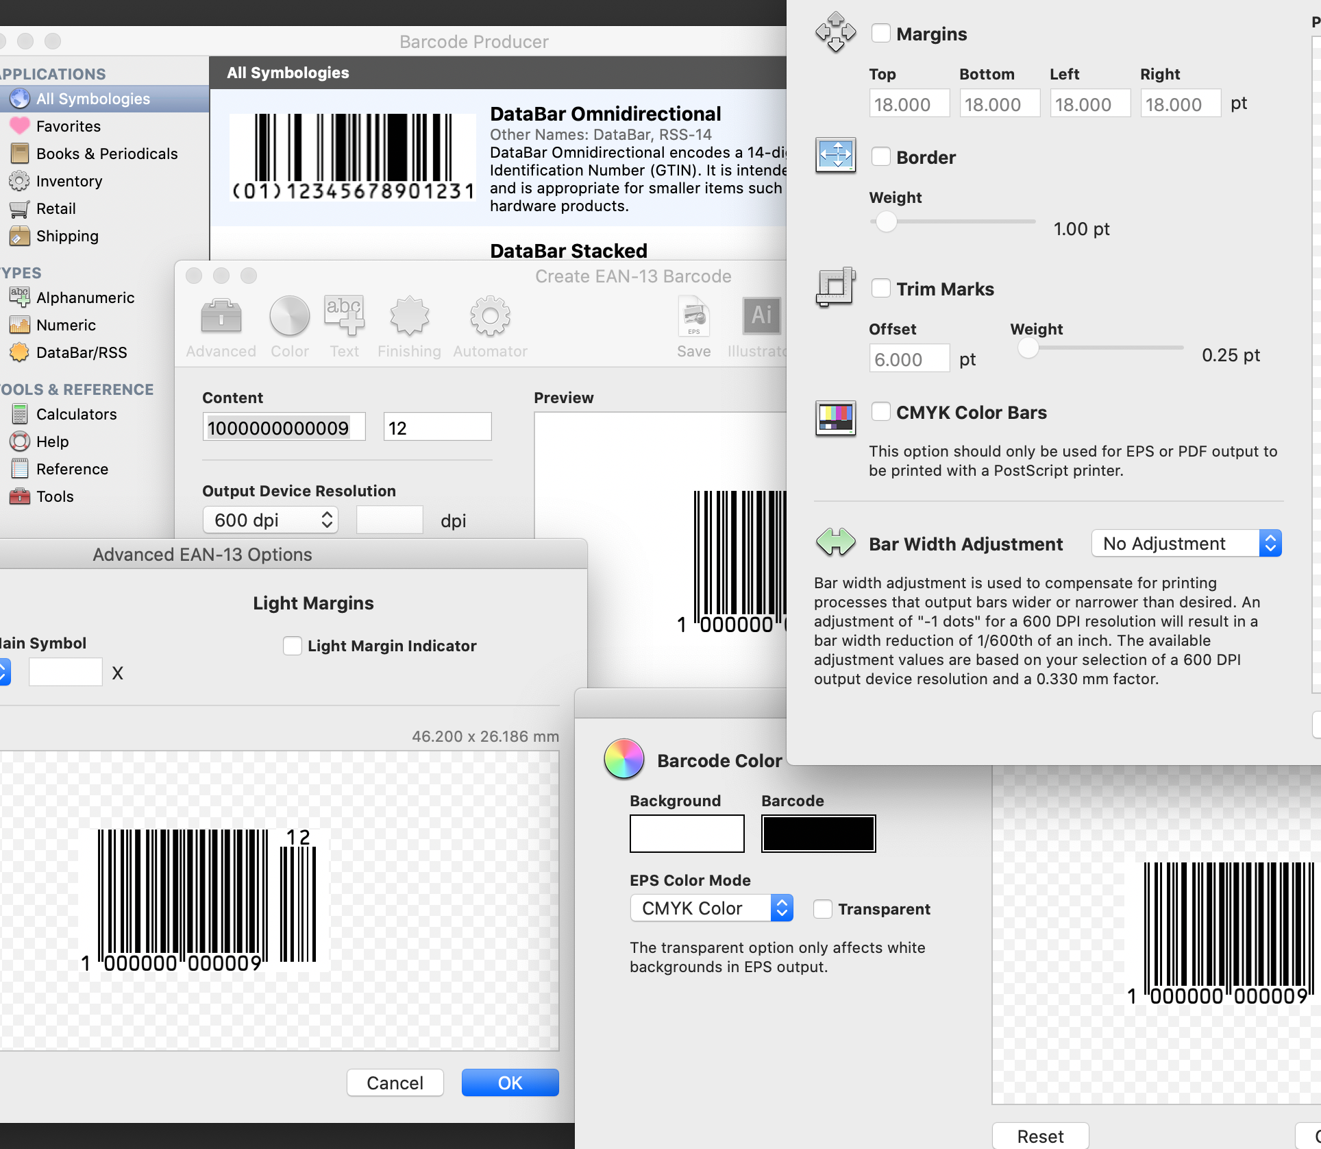Toggle the Transparent checkbox
Screen dimensions: 1321x1149
click(823, 909)
